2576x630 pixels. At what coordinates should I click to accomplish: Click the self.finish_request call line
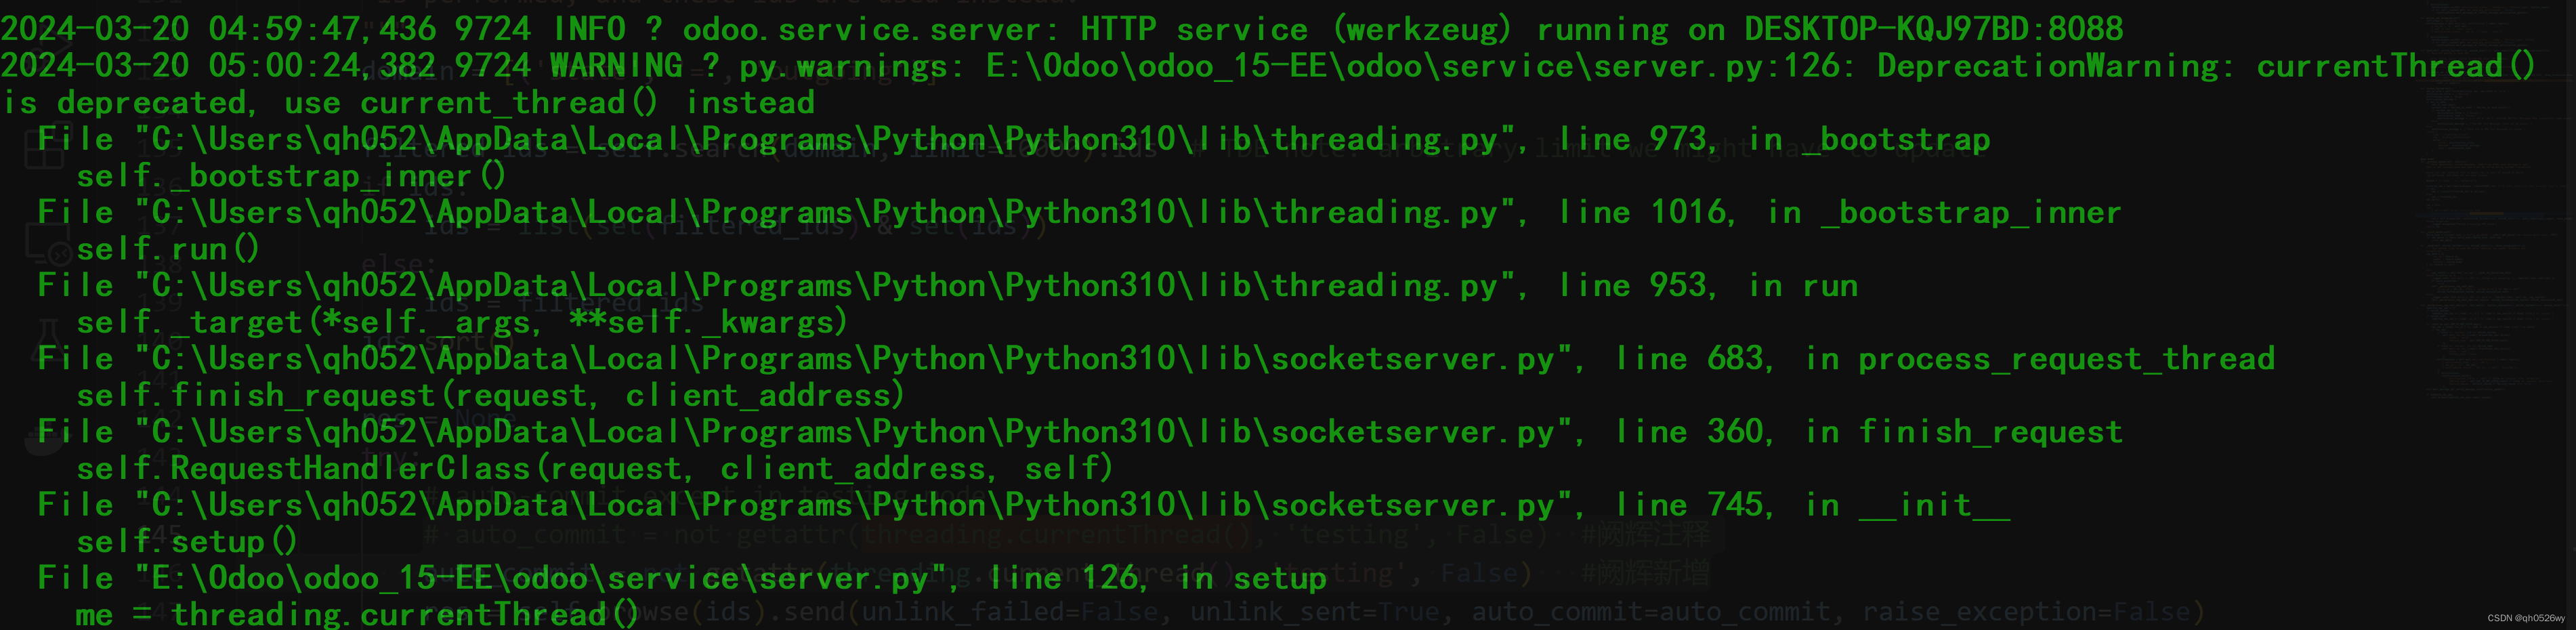tap(490, 394)
